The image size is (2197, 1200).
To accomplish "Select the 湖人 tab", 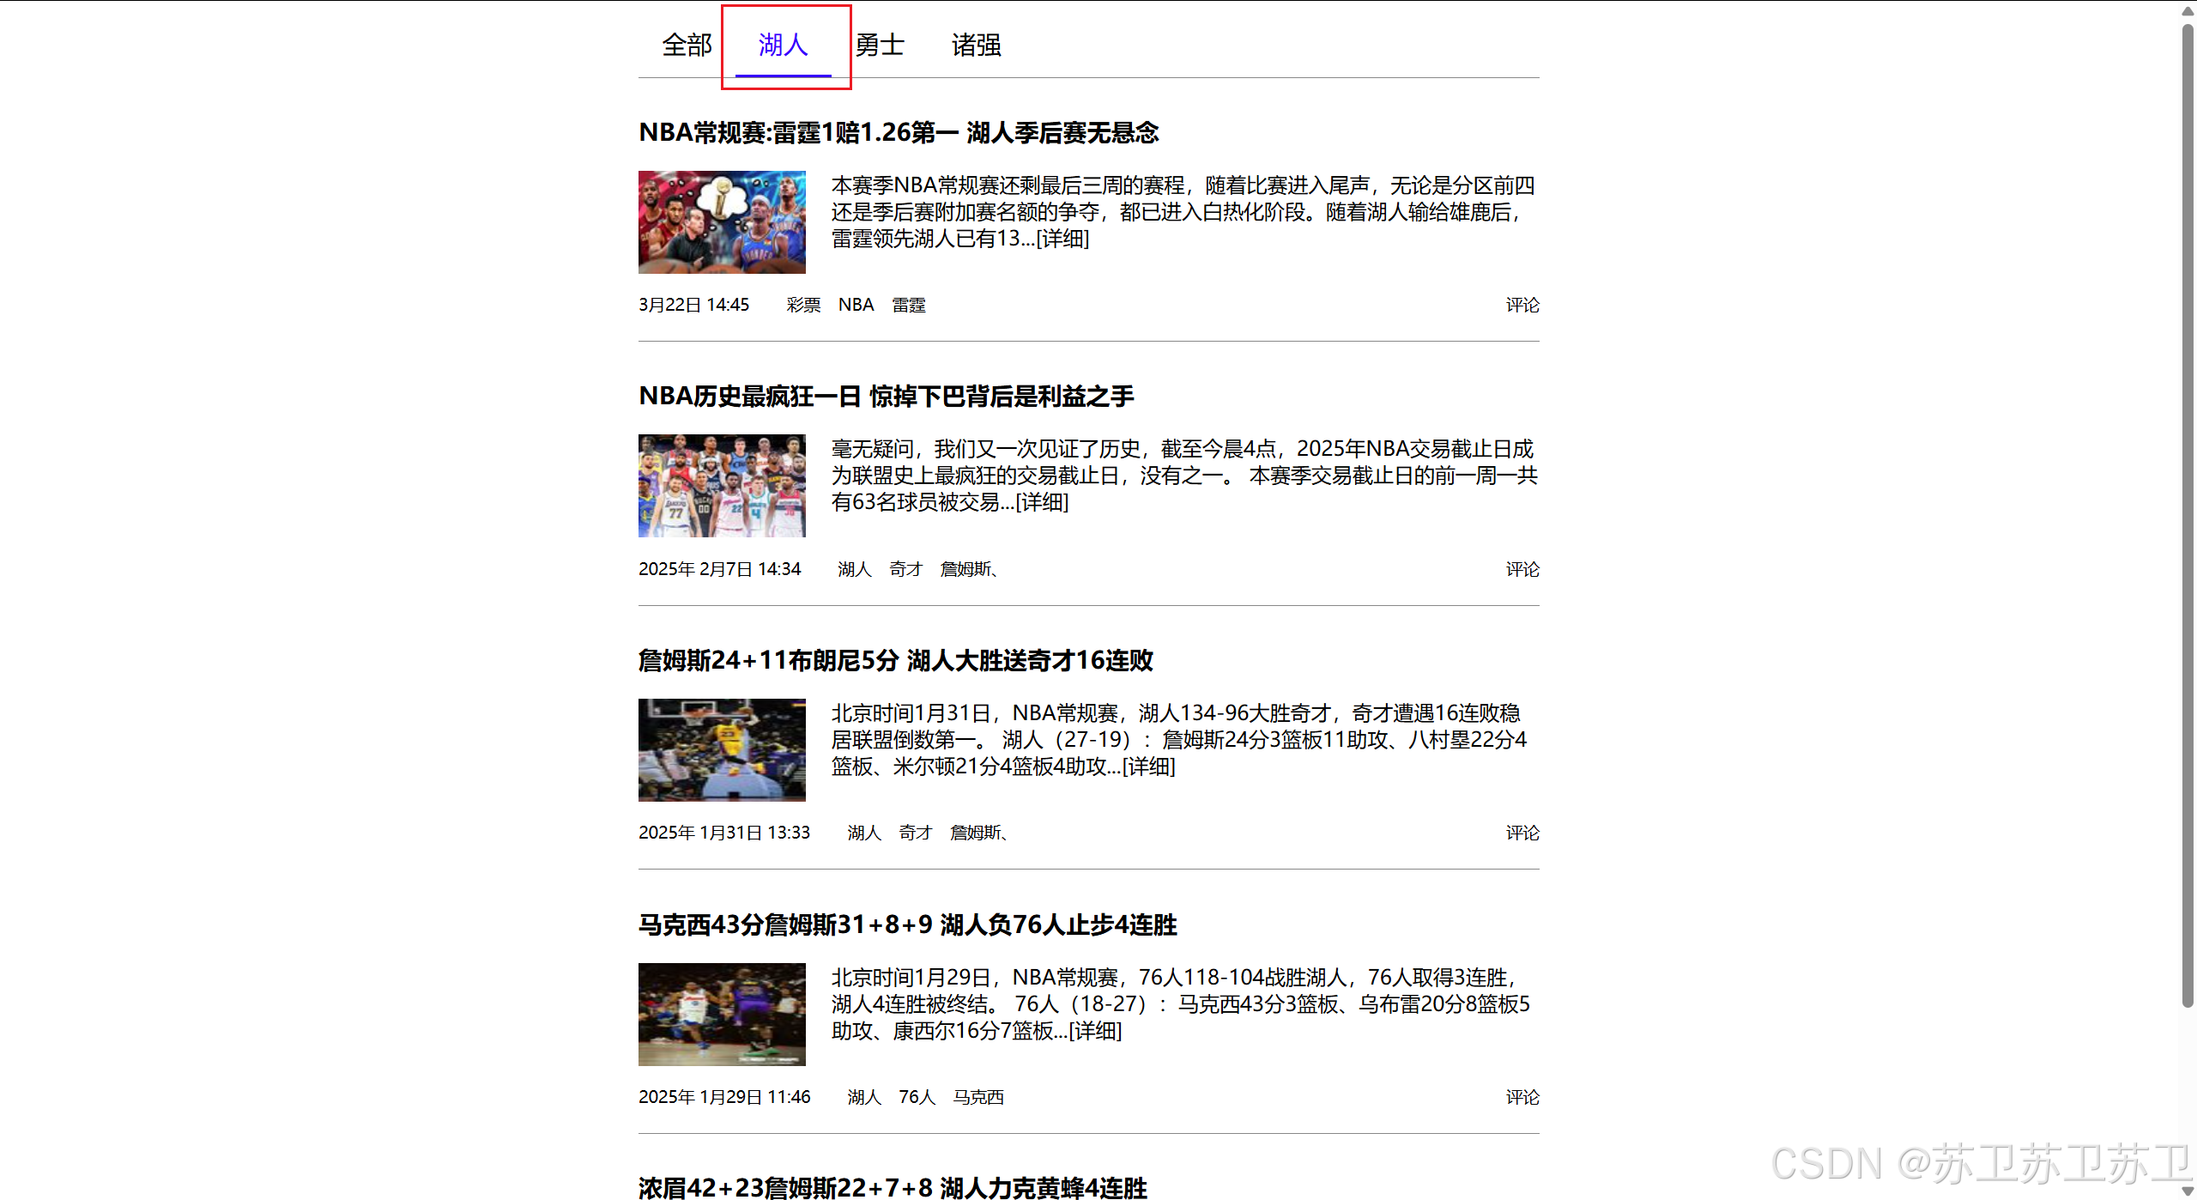I will [x=783, y=45].
